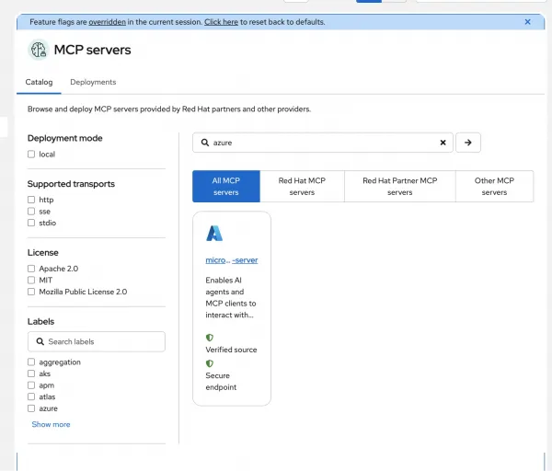Image resolution: width=552 pixels, height=471 pixels.
Task: Check the azure label filter
Action: 31,408
